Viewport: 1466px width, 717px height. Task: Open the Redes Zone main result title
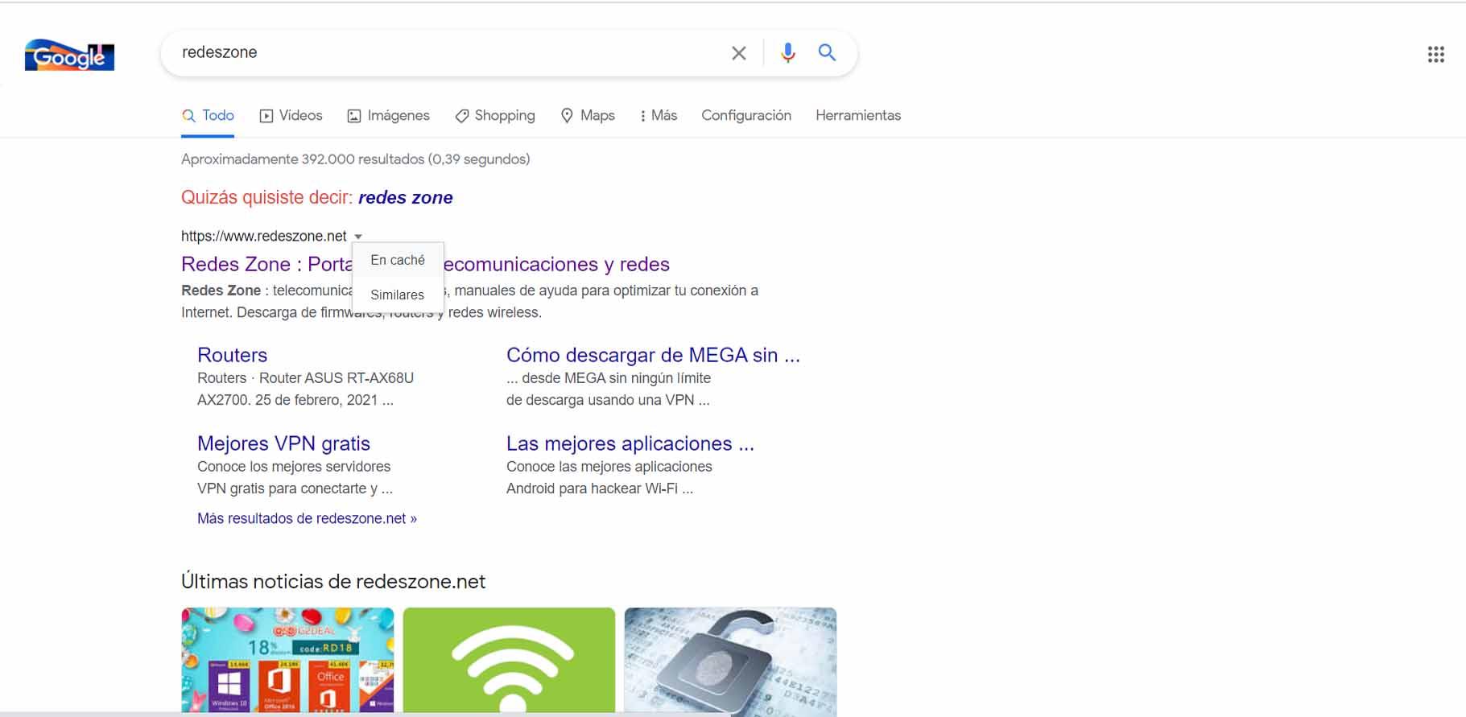(425, 264)
